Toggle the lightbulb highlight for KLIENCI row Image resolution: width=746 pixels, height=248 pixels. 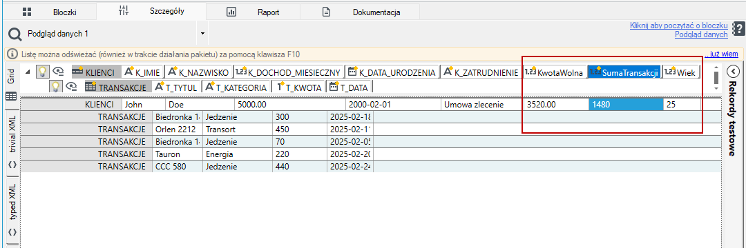(44, 72)
